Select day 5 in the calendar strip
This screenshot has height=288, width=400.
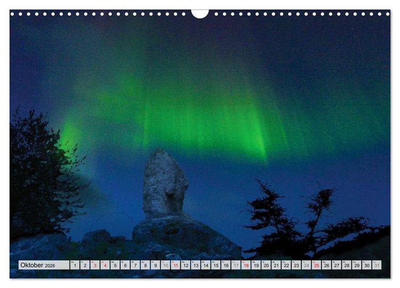coord(115,265)
